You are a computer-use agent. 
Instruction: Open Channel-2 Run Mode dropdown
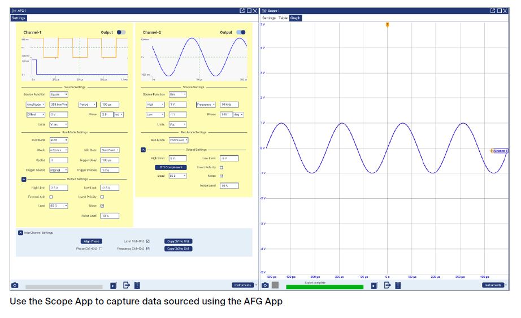coord(179,140)
